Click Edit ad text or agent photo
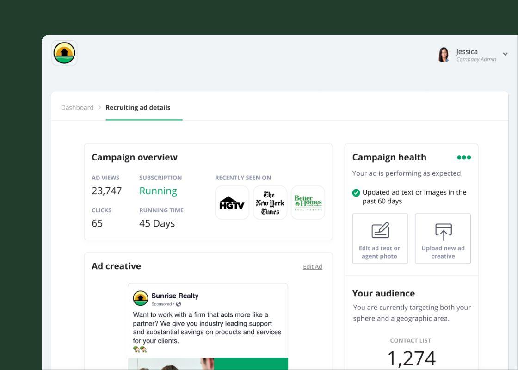The width and height of the screenshot is (518, 370). 380,239
